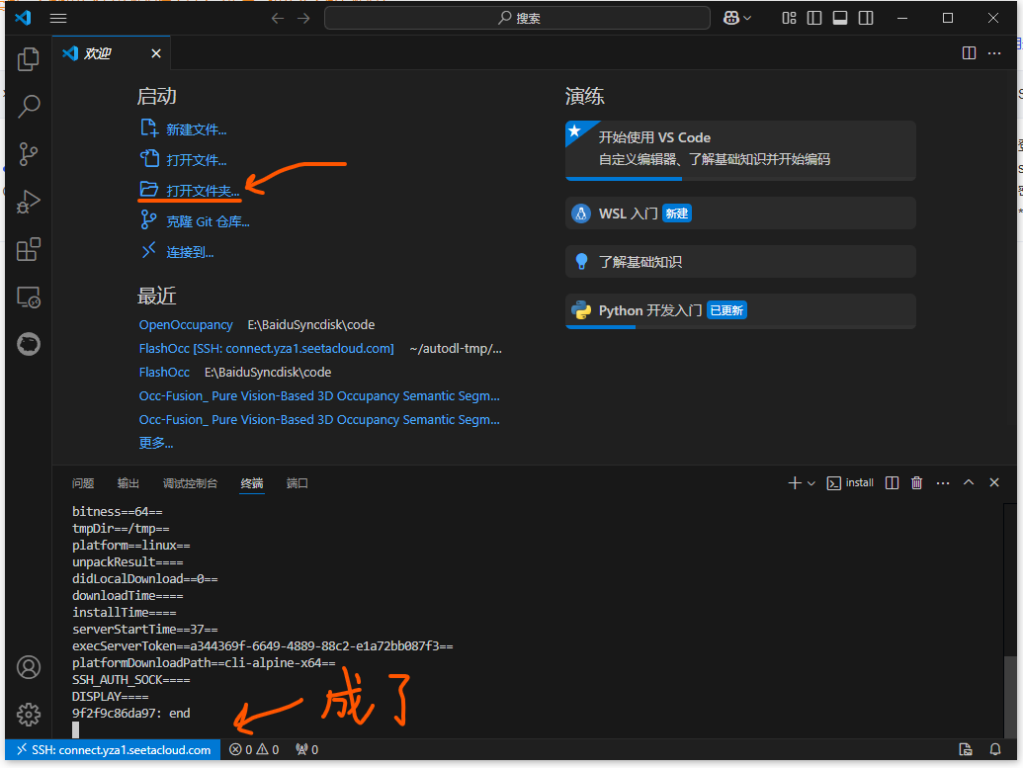Split the editor to the right
This screenshot has width=1023, height=768.
pos(969,52)
